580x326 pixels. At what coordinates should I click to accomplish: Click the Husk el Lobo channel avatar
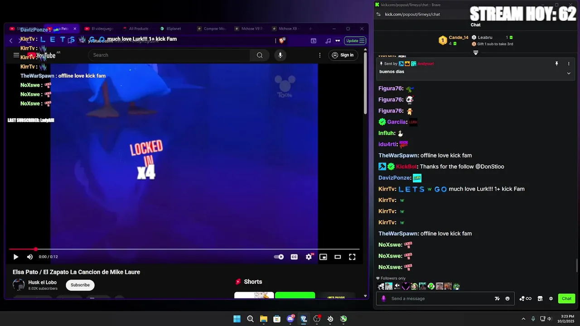[19, 285]
